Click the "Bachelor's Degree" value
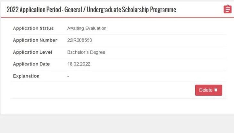 coord(86,52)
